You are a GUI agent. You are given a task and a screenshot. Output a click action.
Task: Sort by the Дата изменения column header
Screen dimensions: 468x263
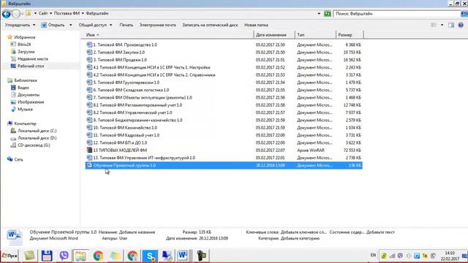274,35
